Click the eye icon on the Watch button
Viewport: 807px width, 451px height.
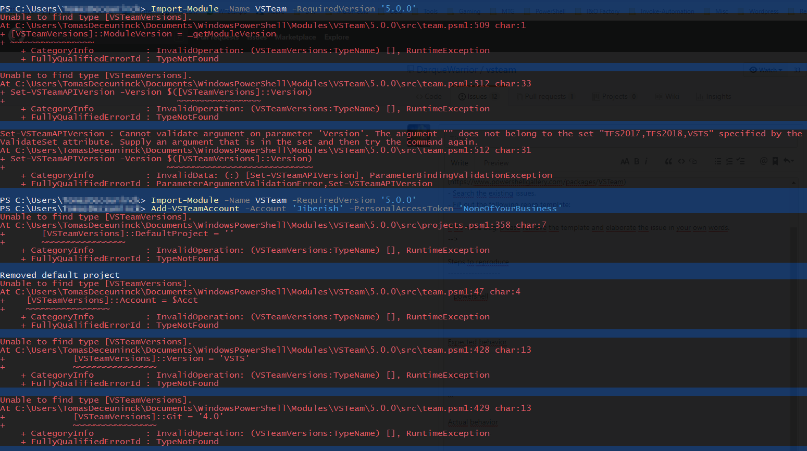point(753,70)
